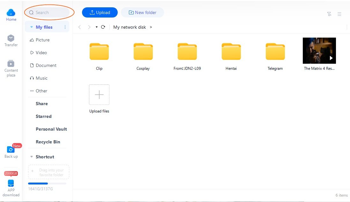350x202 pixels.
Task: Click the Home cloud icon
Action: tap(11, 13)
